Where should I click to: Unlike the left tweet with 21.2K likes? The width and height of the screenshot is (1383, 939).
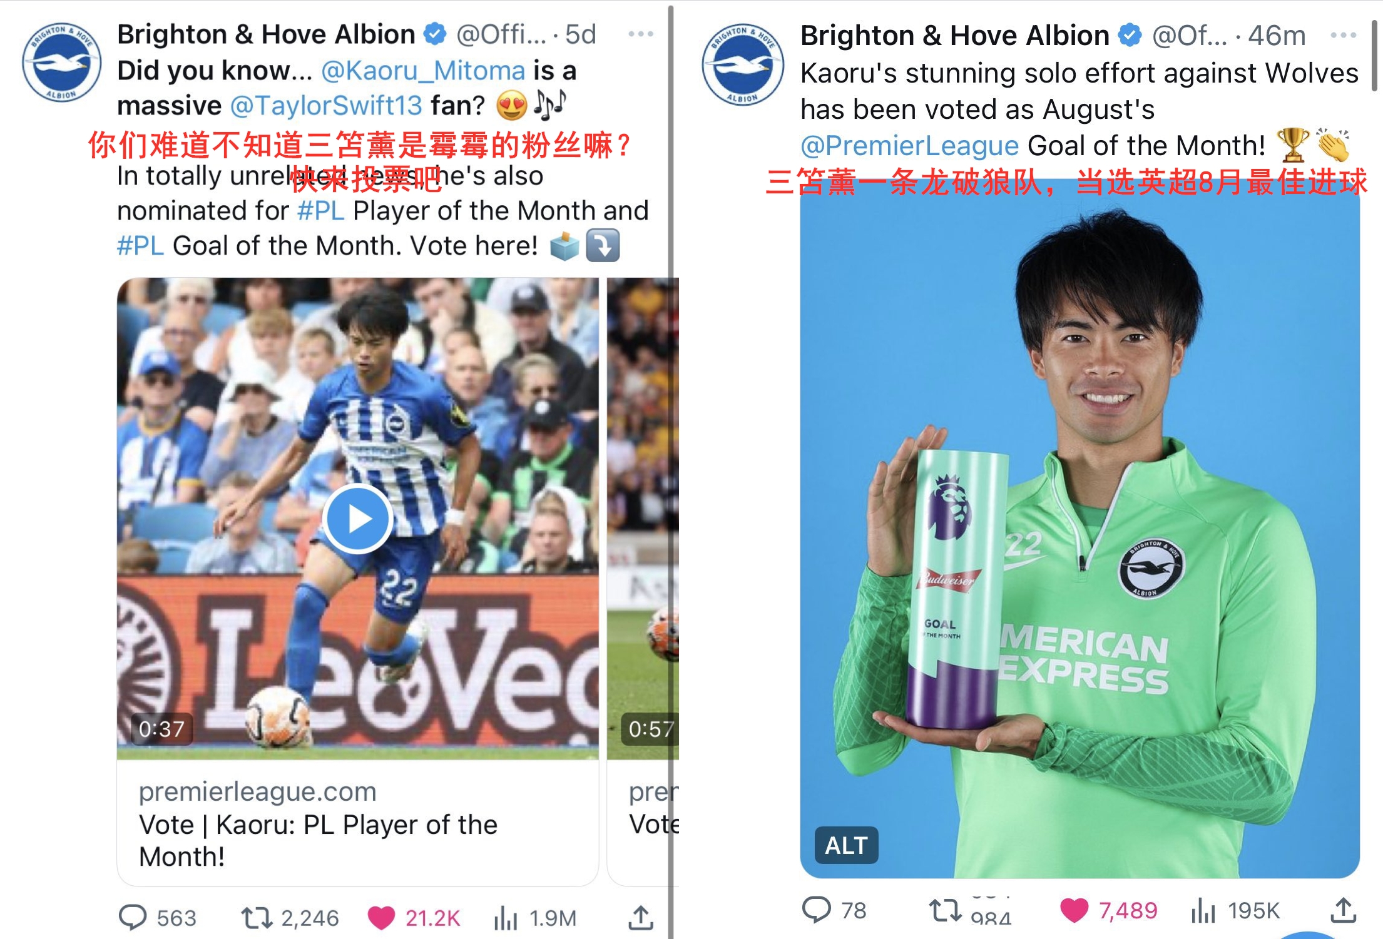(x=381, y=918)
